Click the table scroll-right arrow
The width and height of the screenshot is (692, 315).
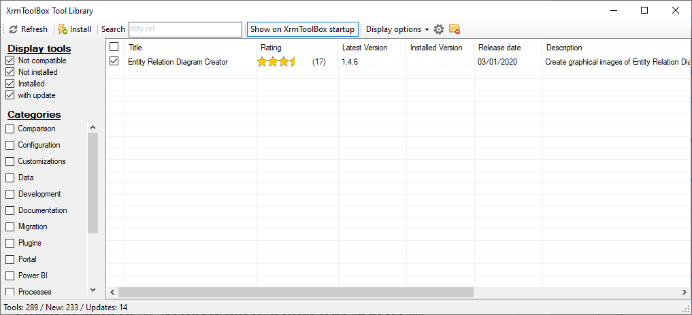point(685,292)
